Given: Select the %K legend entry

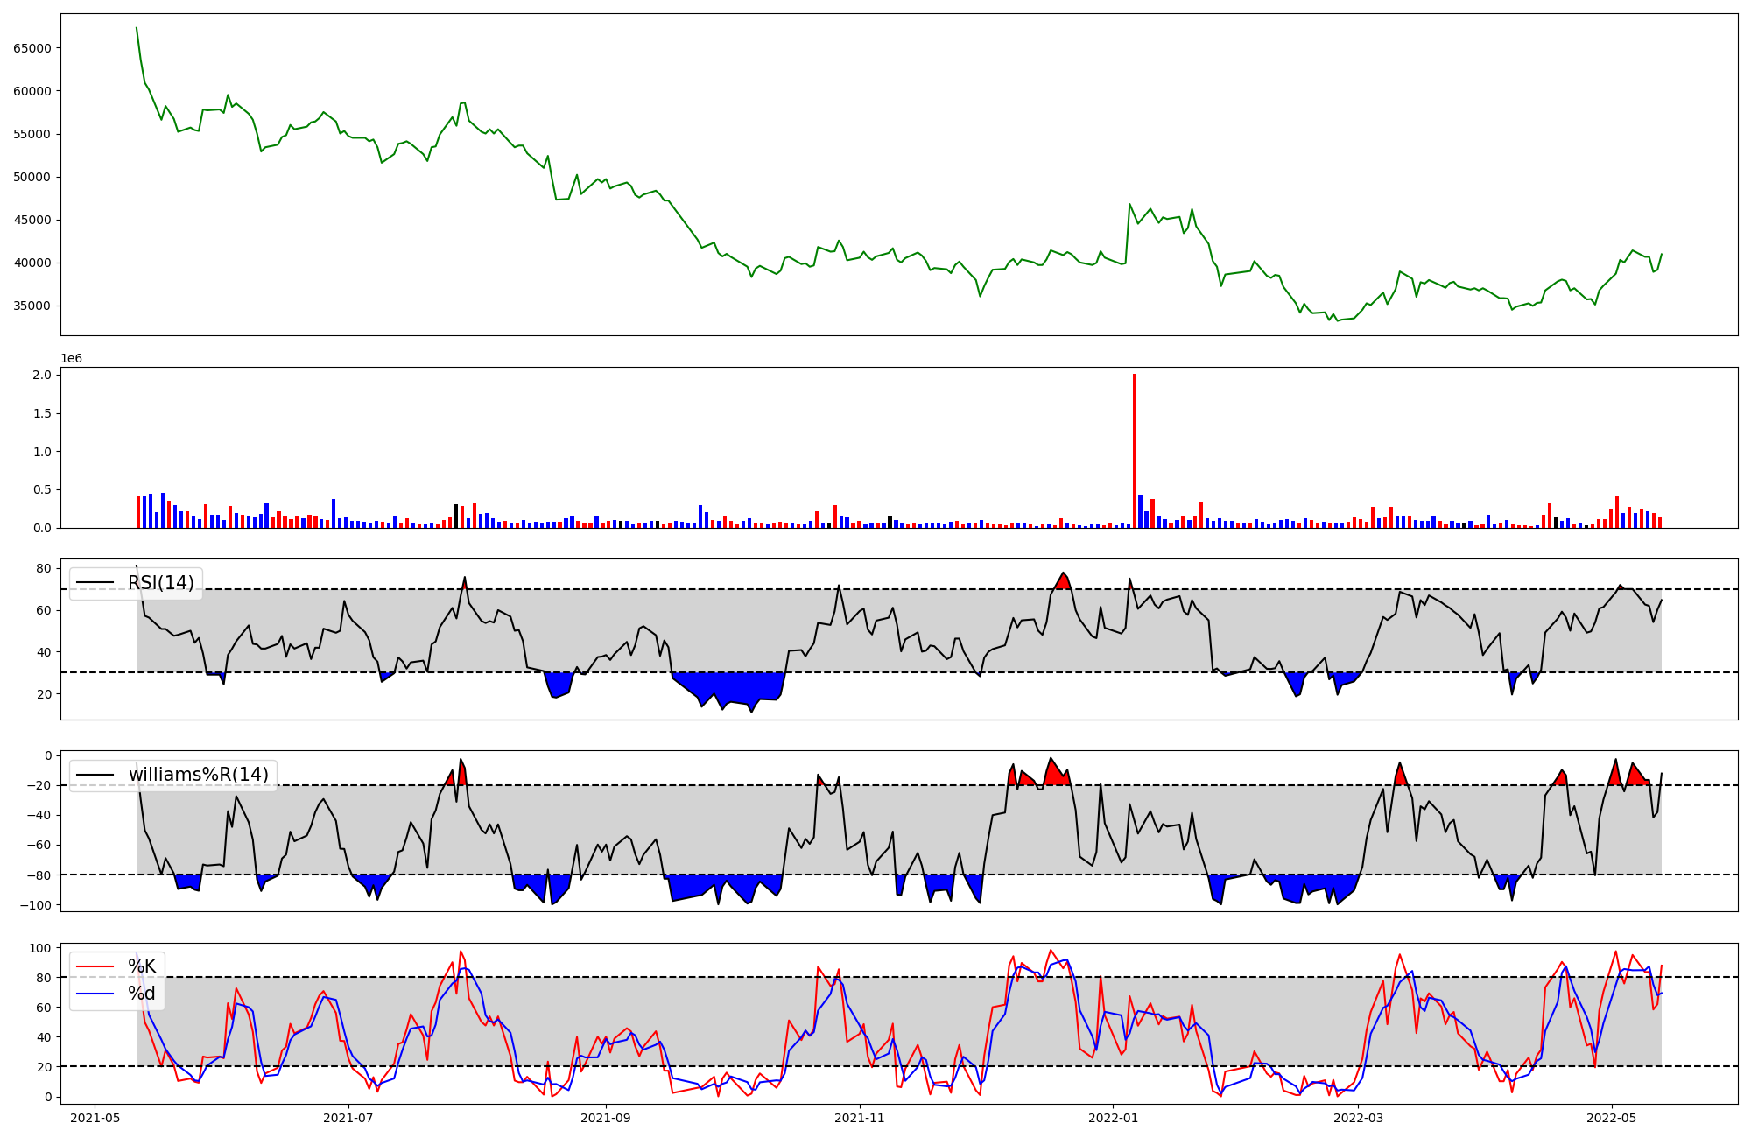Looking at the screenshot, I should (142, 966).
